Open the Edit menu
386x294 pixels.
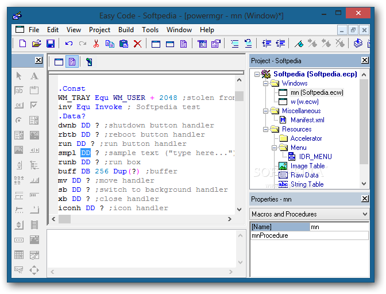(x=53, y=30)
